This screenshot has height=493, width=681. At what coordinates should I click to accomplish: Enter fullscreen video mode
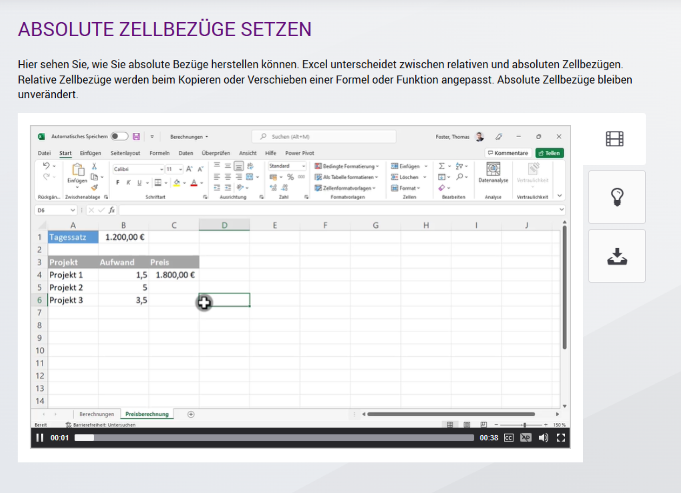tap(561, 438)
